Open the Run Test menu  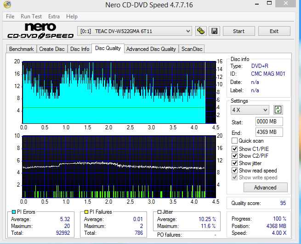[x=31, y=17]
